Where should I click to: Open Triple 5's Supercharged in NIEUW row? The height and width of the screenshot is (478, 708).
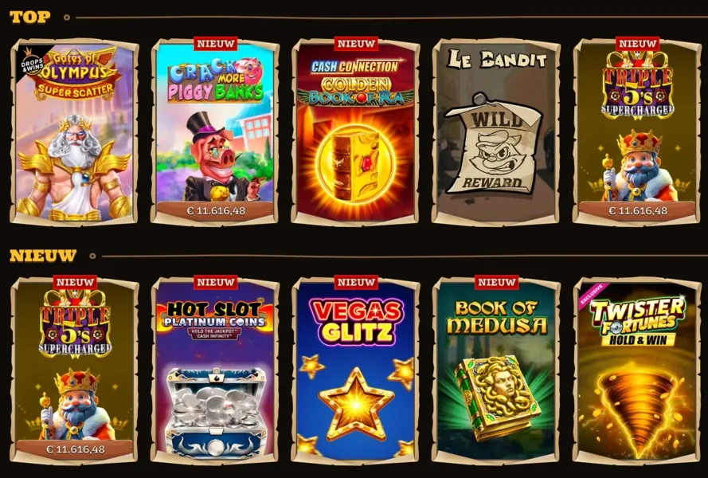pyautogui.click(x=75, y=370)
